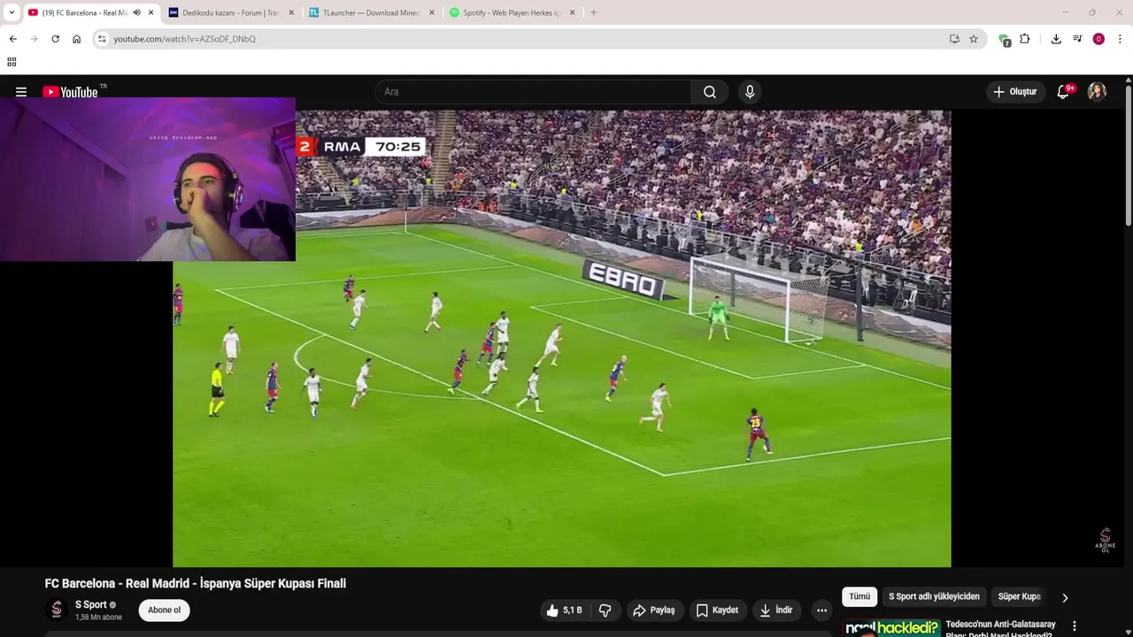The image size is (1133, 637).
Task: Subscribe with the Abone ol button
Action: click(164, 610)
